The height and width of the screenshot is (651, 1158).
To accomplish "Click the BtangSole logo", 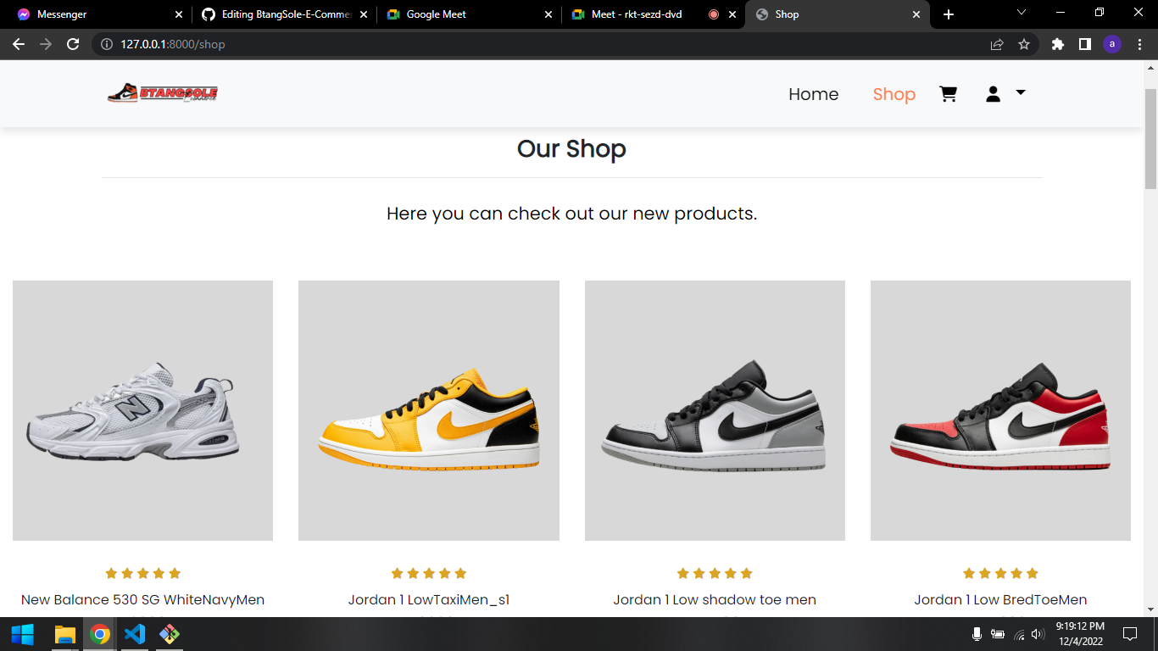I will (163, 93).
